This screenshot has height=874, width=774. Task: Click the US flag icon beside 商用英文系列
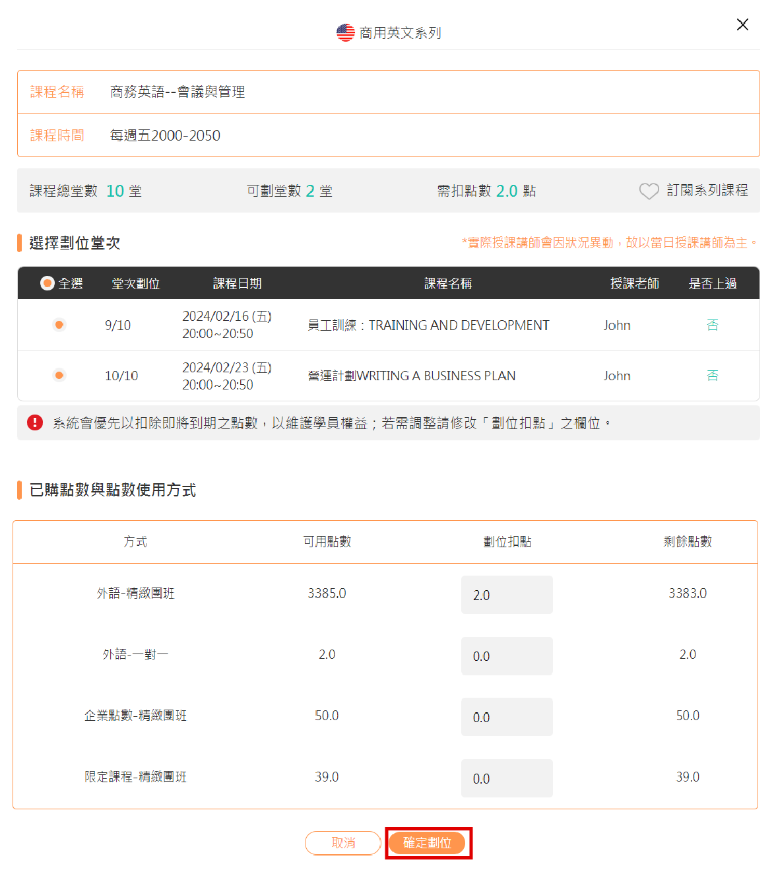345,32
